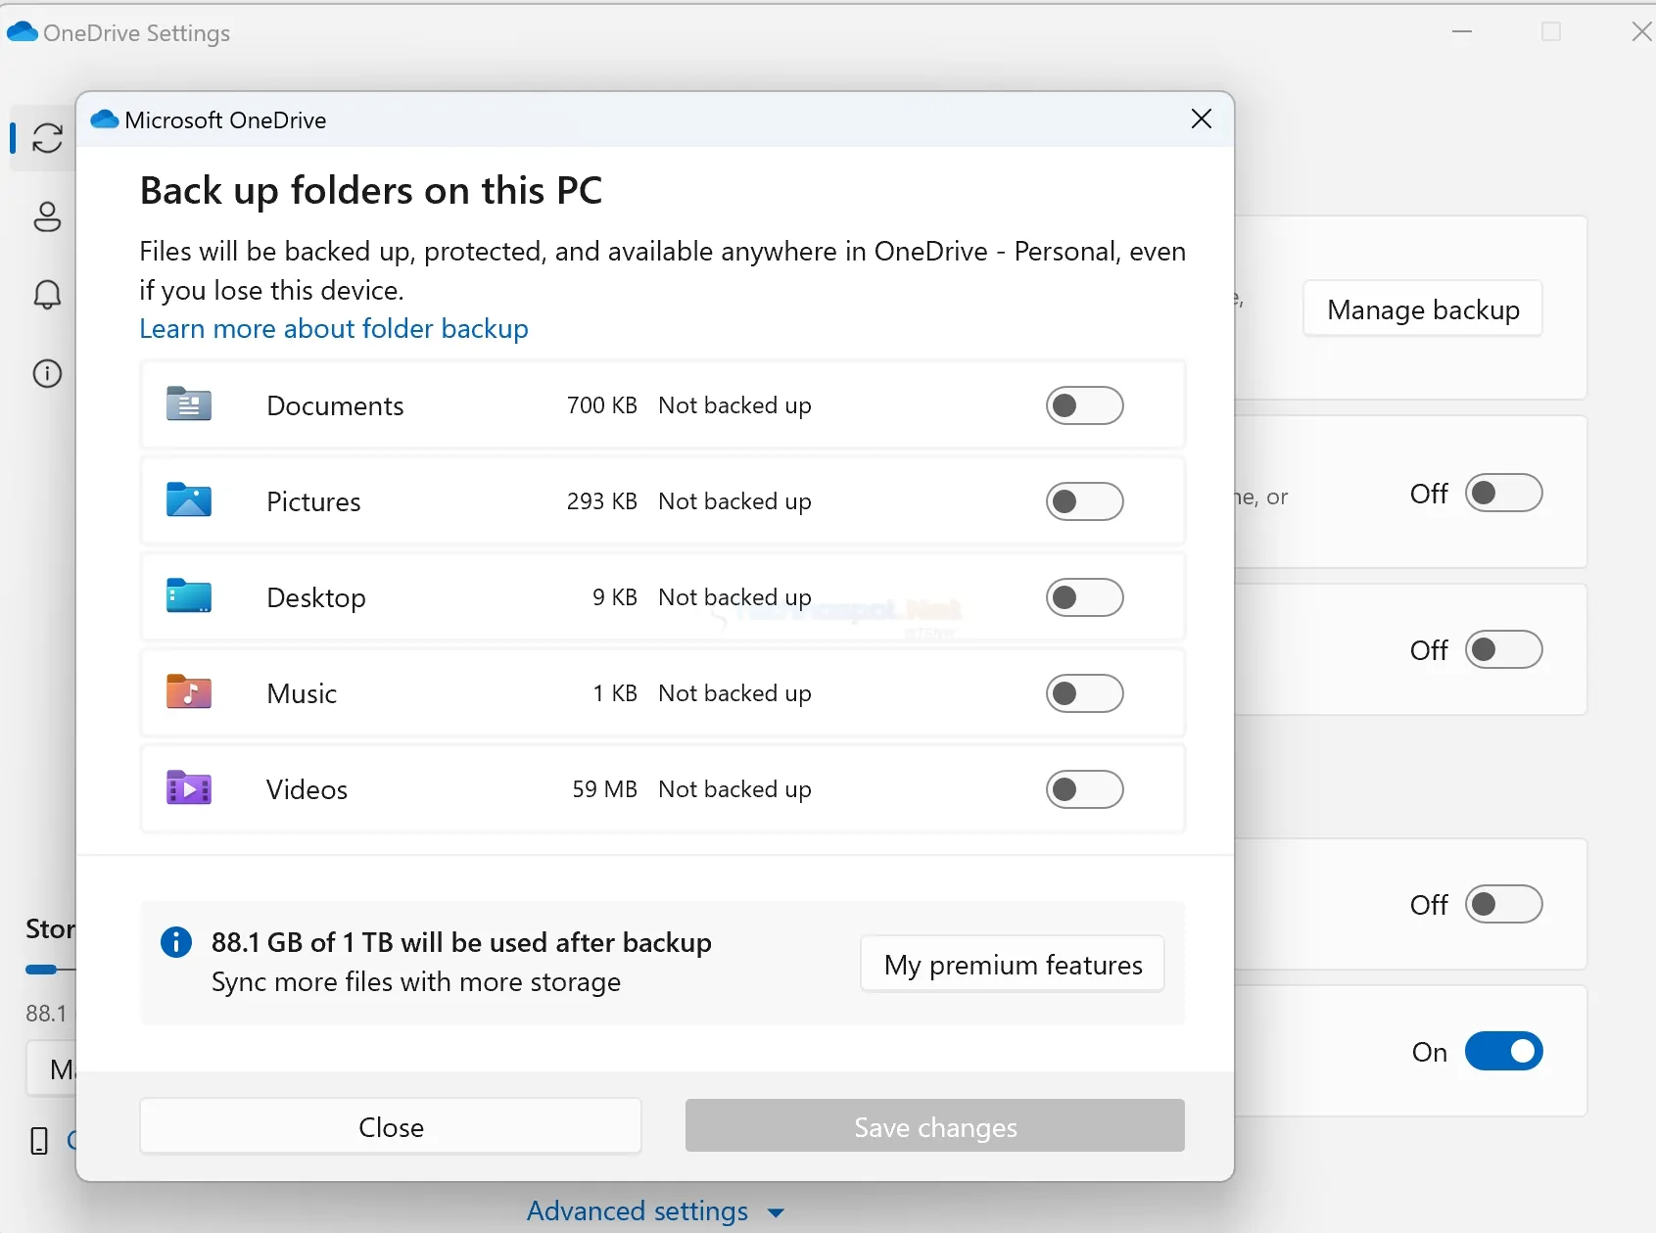1656x1233 pixels.
Task: Click the 700 KB size value
Action: 602,405
